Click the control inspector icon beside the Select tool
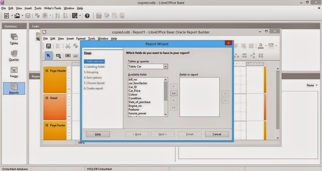The image size is (322, 171). (x=58, y=56)
